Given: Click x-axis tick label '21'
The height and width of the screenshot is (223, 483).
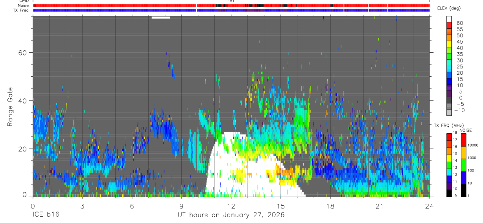Looking at the screenshot, I should pyautogui.click(x=380, y=206).
